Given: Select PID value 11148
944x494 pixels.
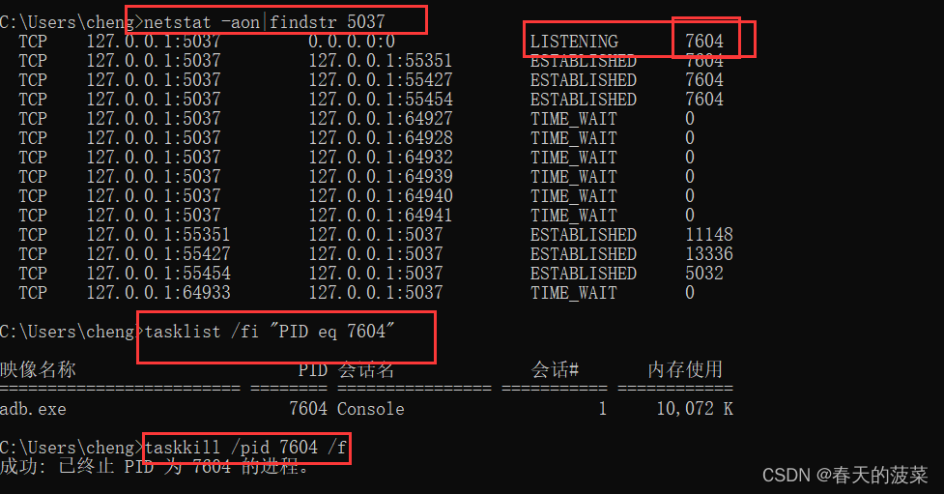Looking at the screenshot, I should tap(709, 234).
